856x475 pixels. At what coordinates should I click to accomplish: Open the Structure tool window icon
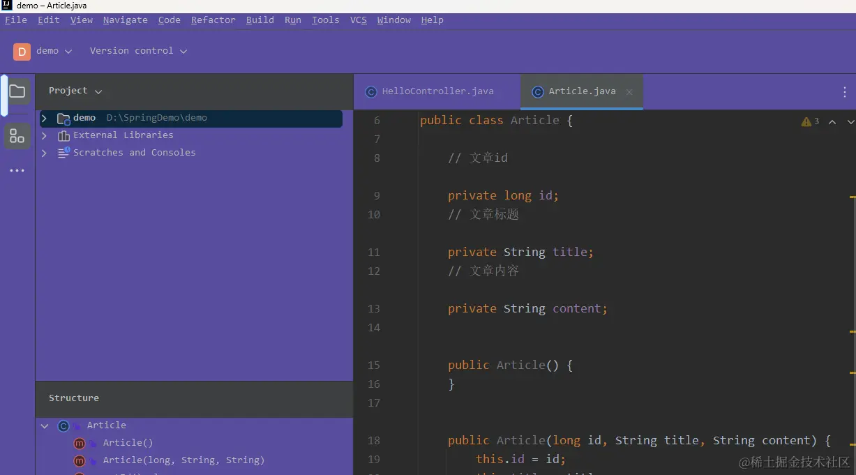tap(17, 135)
